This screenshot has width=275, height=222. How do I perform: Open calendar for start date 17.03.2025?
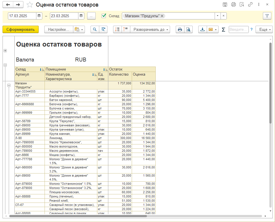(x=39, y=16)
